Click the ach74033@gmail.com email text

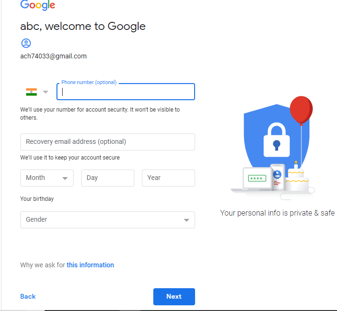[53, 56]
